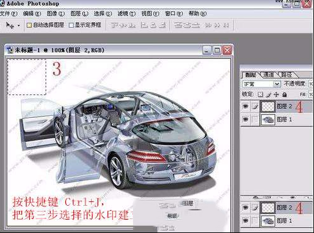The image size is (314, 233).
Task: Hide 图层 1 via eye icon in tabbed Layers palette
Action: click(246, 120)
